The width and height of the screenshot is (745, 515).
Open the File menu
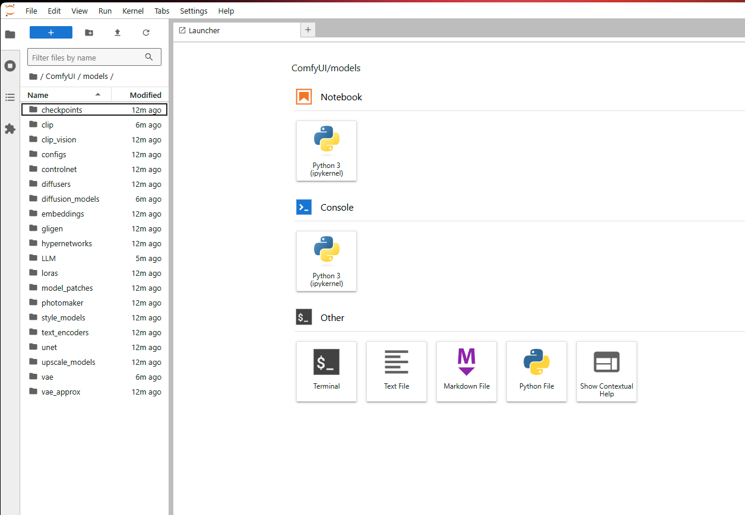tap(31, 11)
